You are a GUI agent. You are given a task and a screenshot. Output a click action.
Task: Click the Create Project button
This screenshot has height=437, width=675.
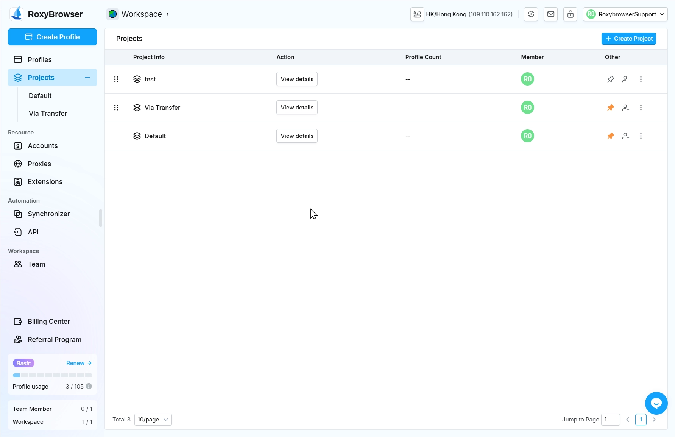[x=628, y=39]
